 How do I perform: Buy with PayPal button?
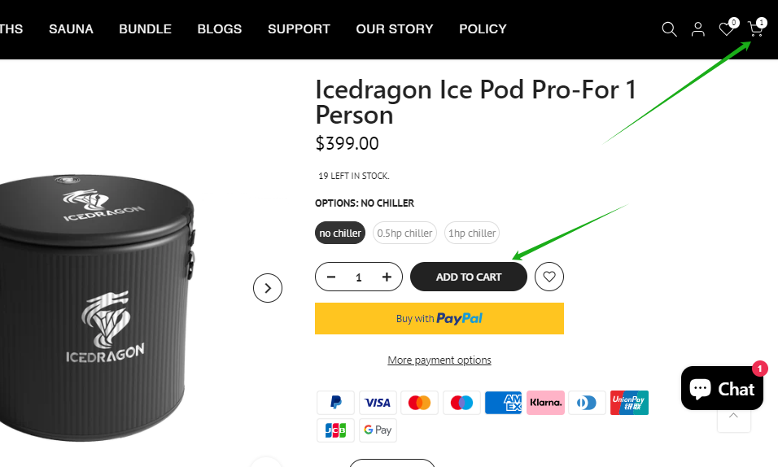pyautogui.click(x=439, y=318)
